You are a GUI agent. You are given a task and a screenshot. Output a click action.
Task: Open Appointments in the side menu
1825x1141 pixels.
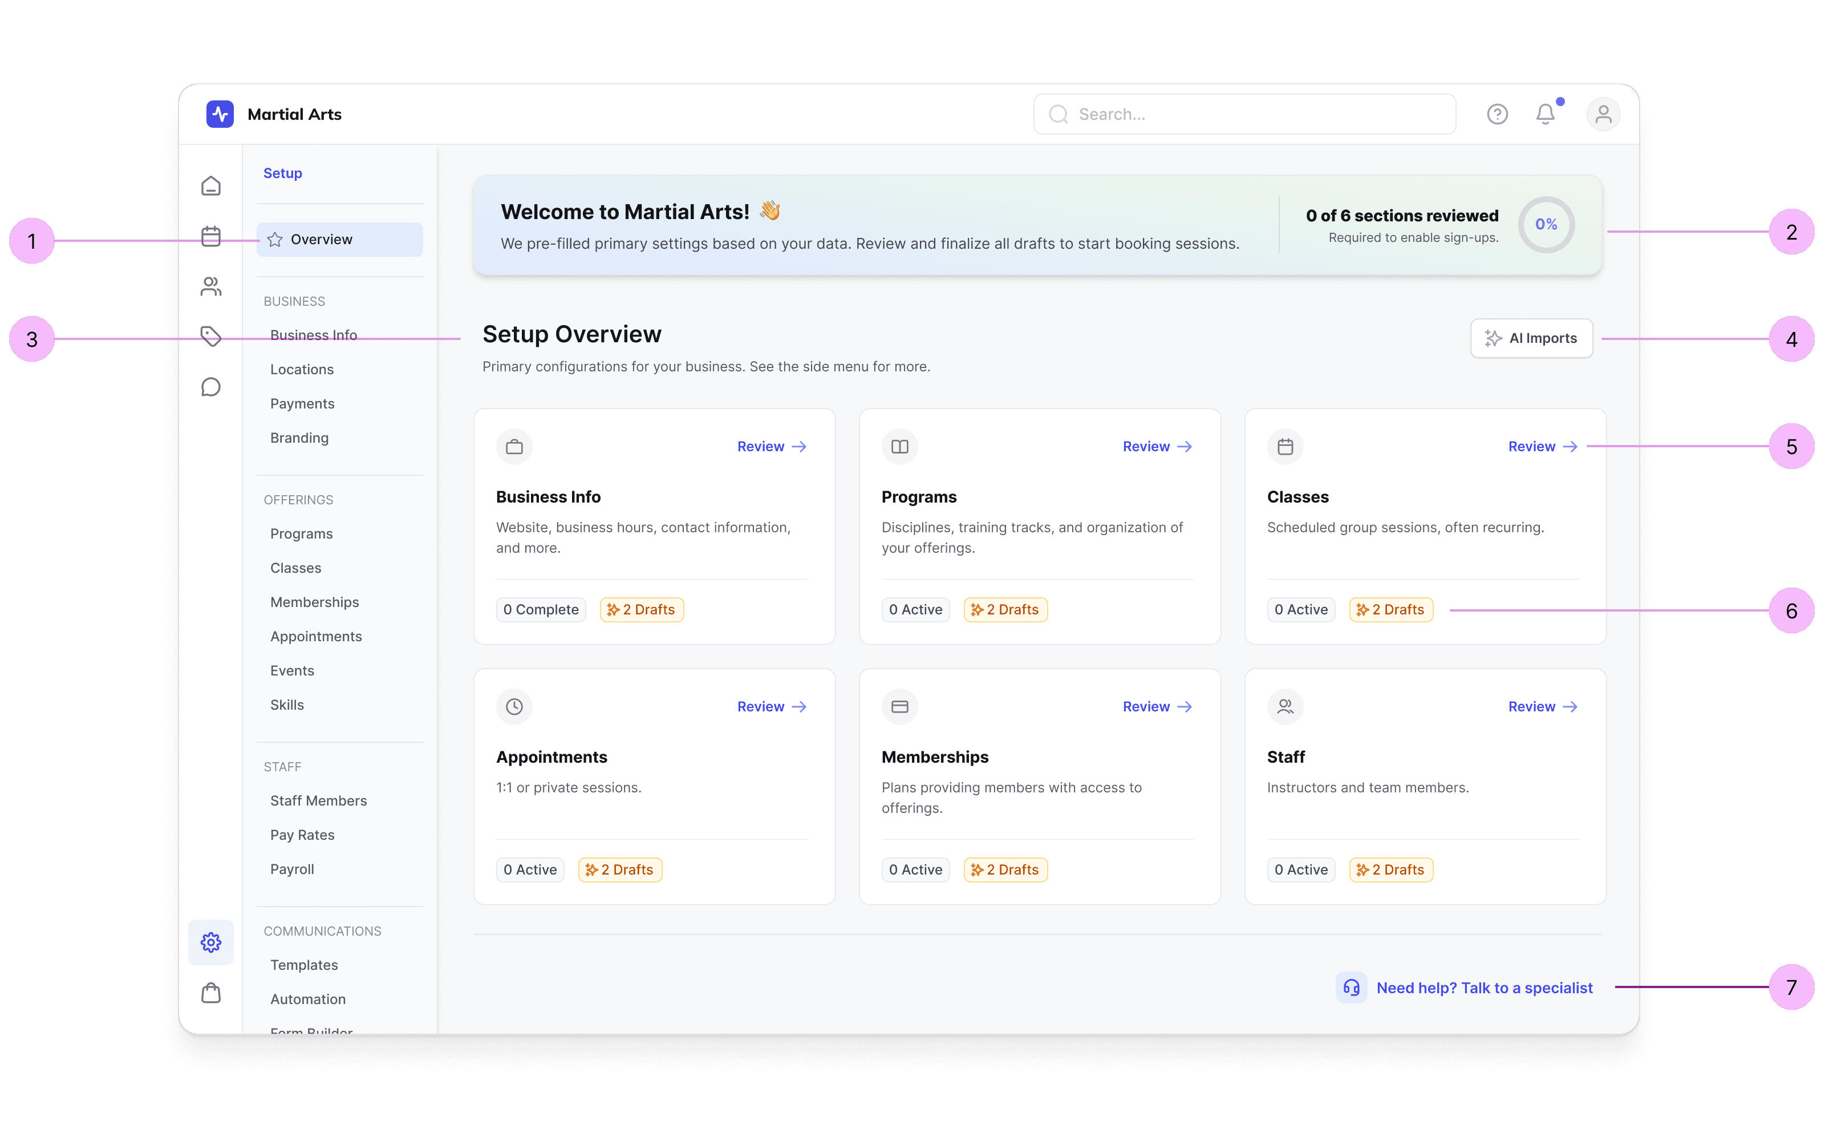click(x=316, y=637)
